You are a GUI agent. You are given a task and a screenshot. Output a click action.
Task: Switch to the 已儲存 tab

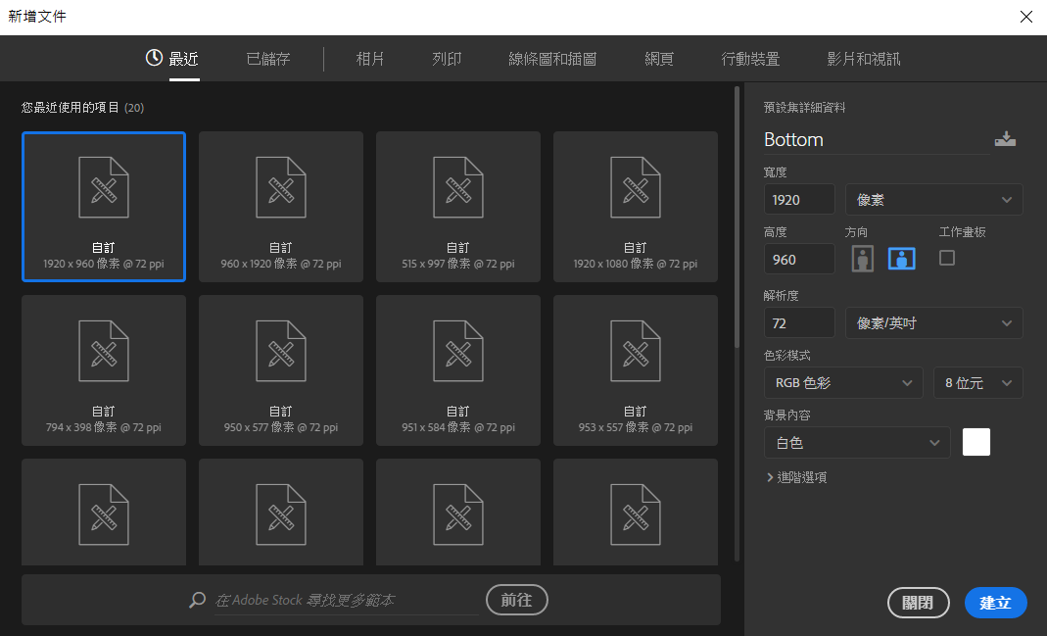pyautogui.click(x=268, y=59)
